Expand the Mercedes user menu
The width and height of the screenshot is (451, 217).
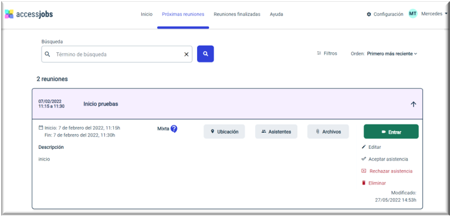click(x=434, y=14)
